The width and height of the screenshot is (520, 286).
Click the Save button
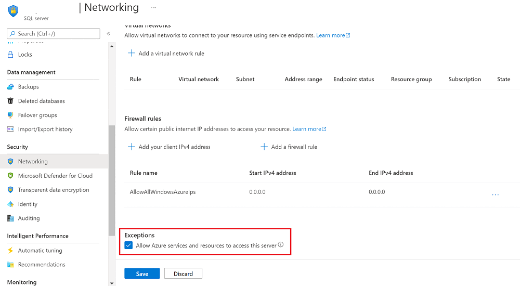(142, 274)
